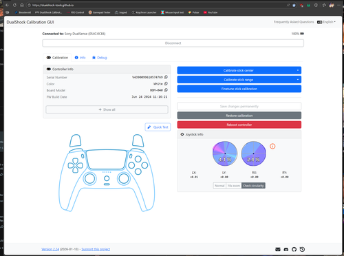Go to browser home page
344x256 pixels.
(22, 5)
